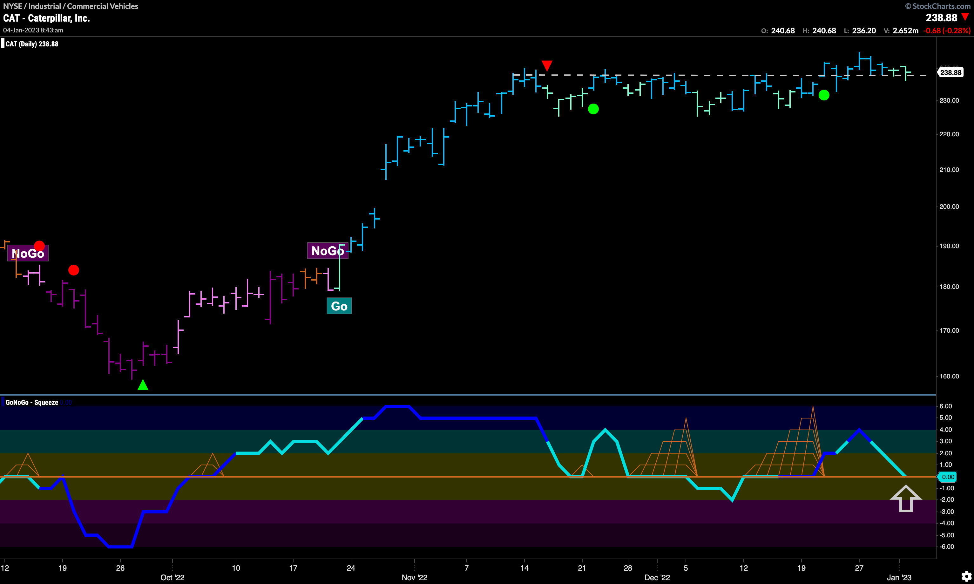Click the Oct '22 date axis label

pos(172,577)
